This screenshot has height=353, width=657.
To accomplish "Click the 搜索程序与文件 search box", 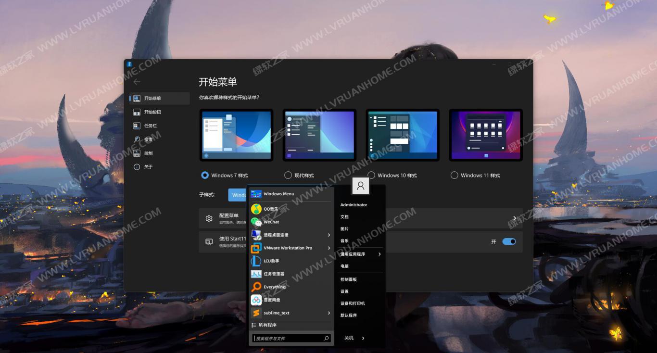I will pyautogui.click(x=288, y=339).
